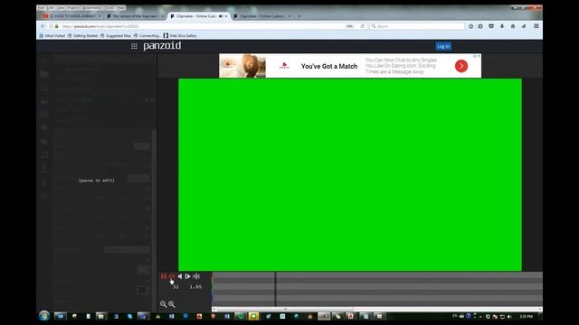Click the timeline playhead marker
Screen dimensions: 579x325
(275, 289)
